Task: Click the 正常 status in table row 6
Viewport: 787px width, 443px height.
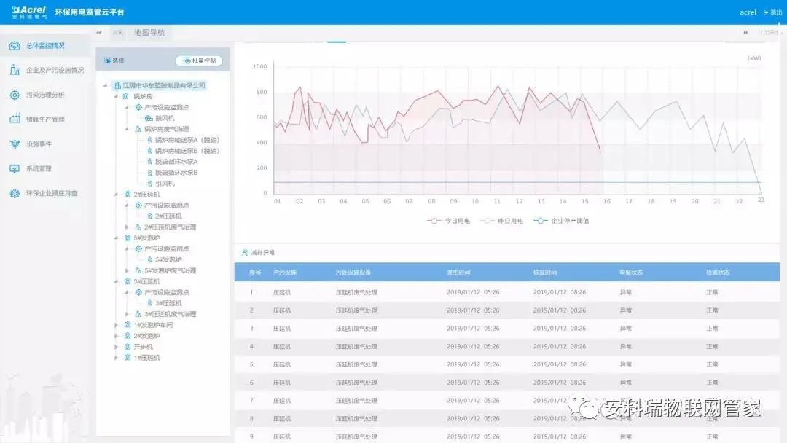Action: pos(712,383)
